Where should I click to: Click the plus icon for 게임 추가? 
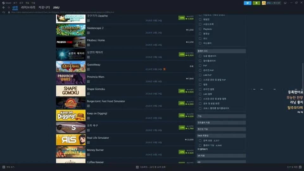pyautogui.click(x=4, y=167)
